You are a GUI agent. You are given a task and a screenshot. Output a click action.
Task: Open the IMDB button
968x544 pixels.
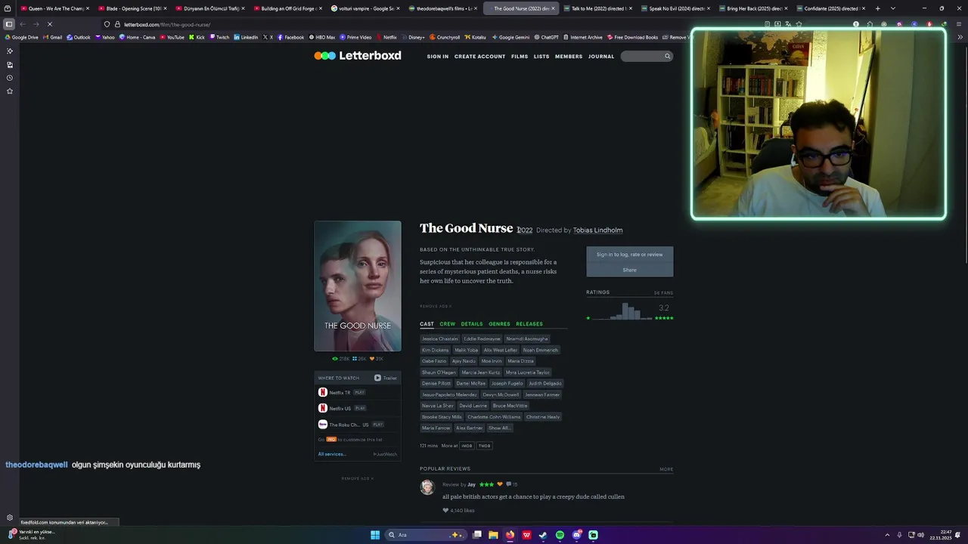467,446
